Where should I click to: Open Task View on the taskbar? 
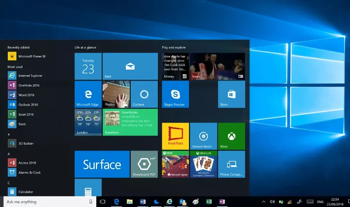(103, 202)
